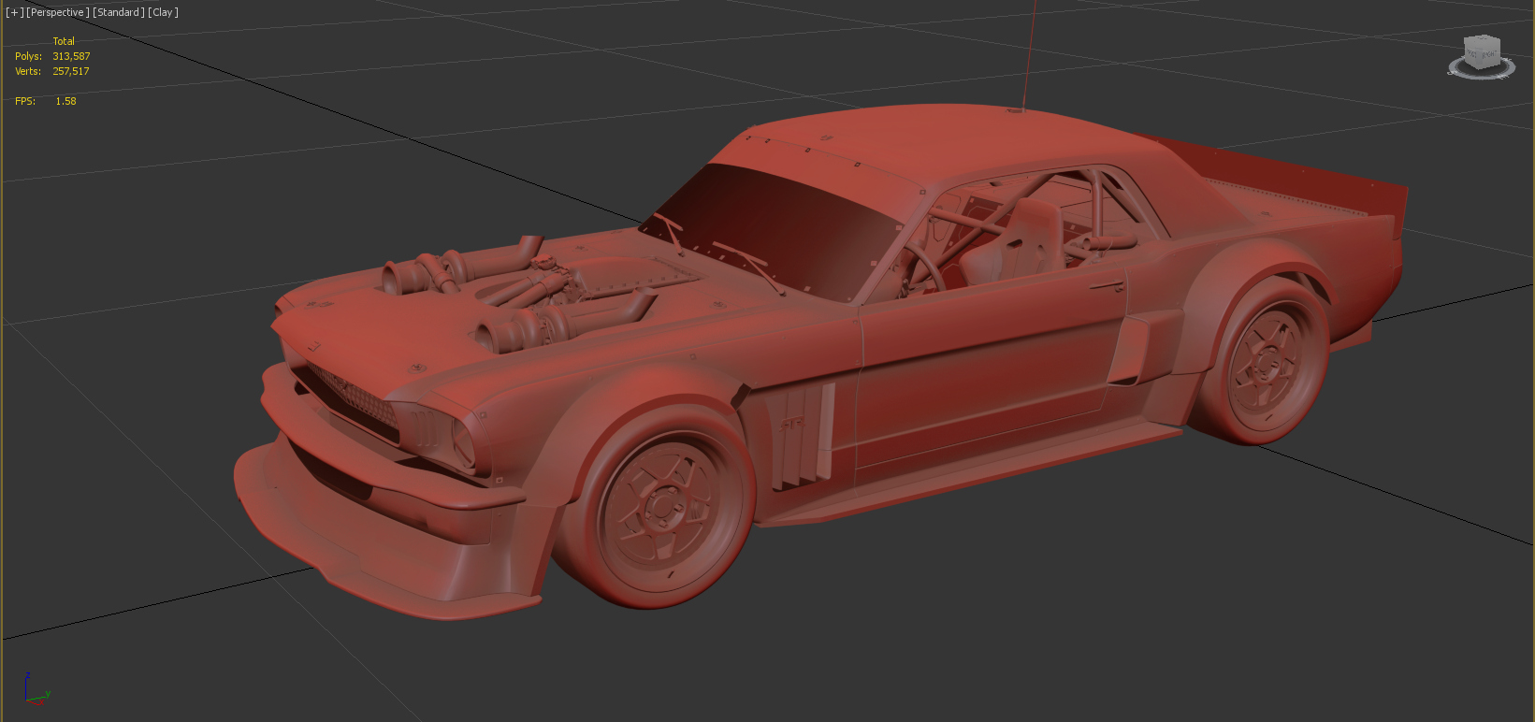This screenshot has height=722, width=1535.
Task: Click the yellow Total statistics heading
Action: [64, 41]
